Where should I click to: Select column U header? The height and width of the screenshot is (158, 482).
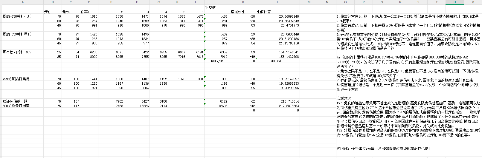click(x=454, y=2)
